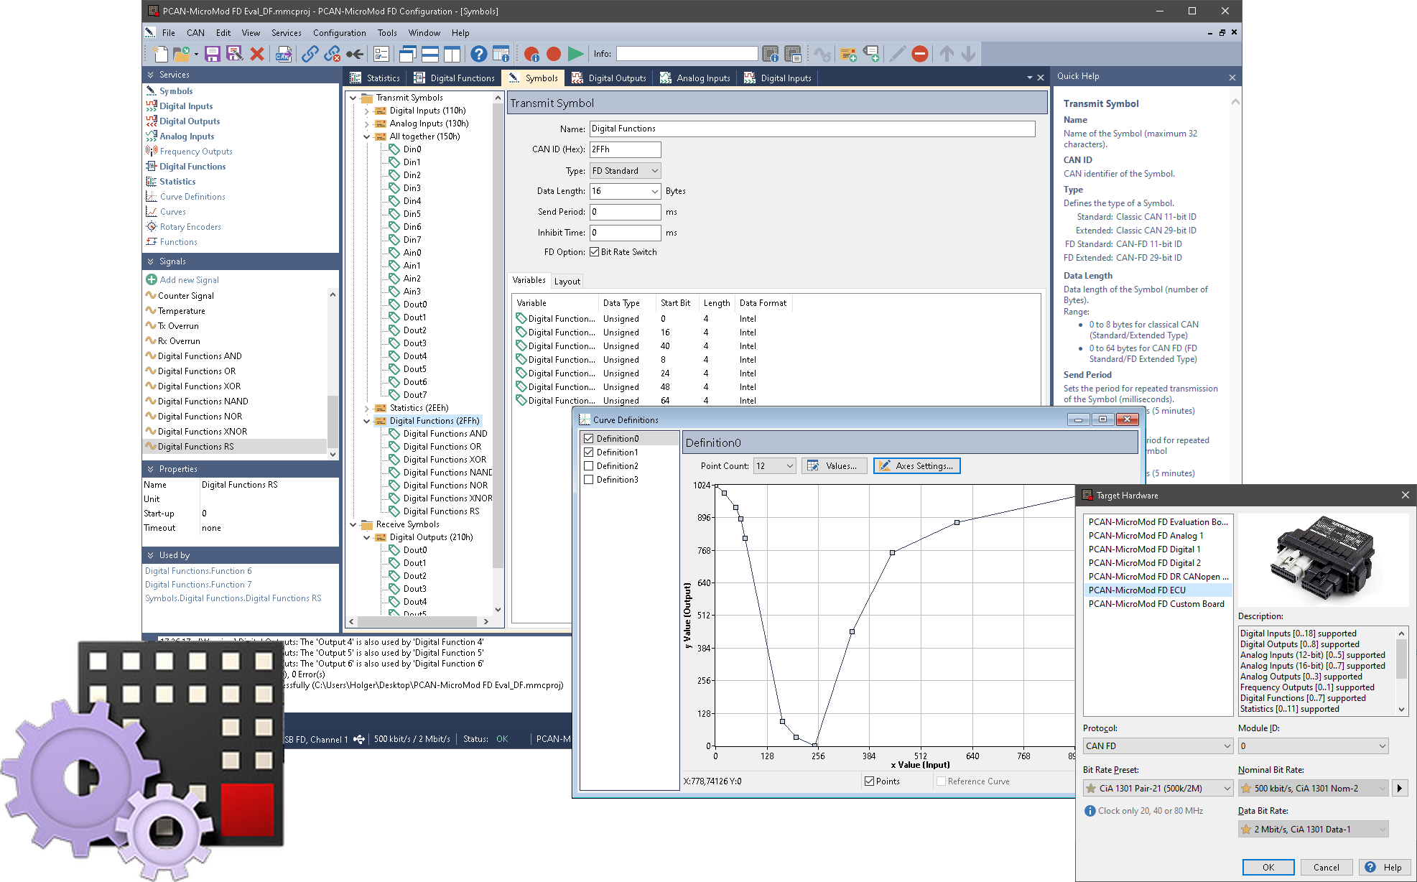Open help via blue question icon
This screenshot has width=1417, height=882.
pyautogui.click(x=479, y=54)
